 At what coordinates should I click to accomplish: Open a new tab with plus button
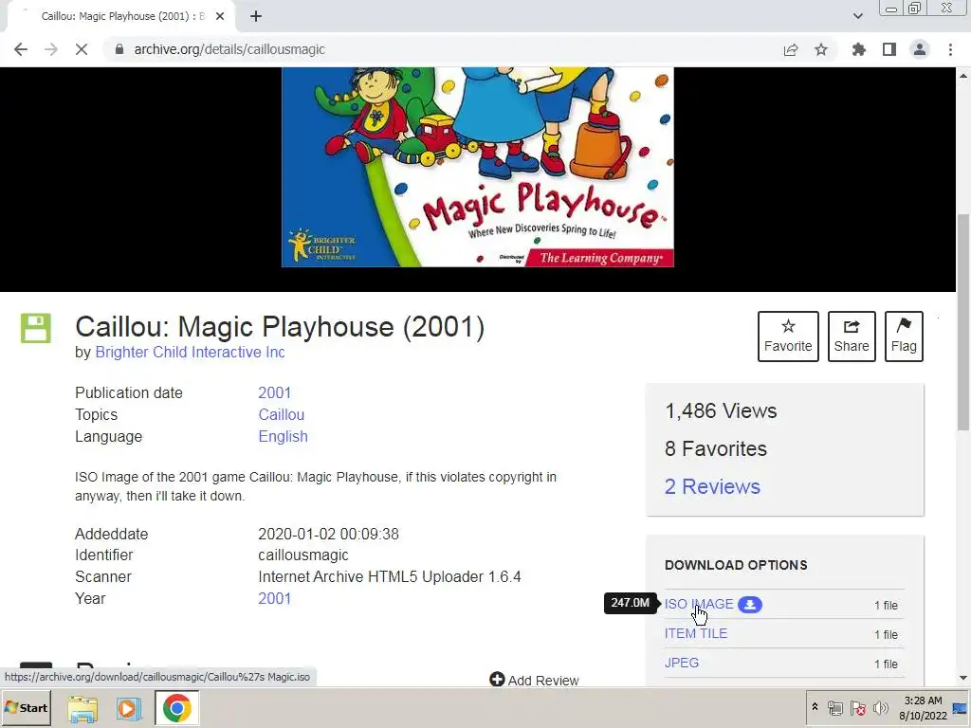[256, 16]
